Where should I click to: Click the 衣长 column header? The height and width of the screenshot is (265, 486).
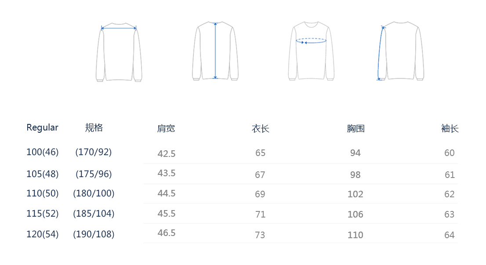point(260,128)
